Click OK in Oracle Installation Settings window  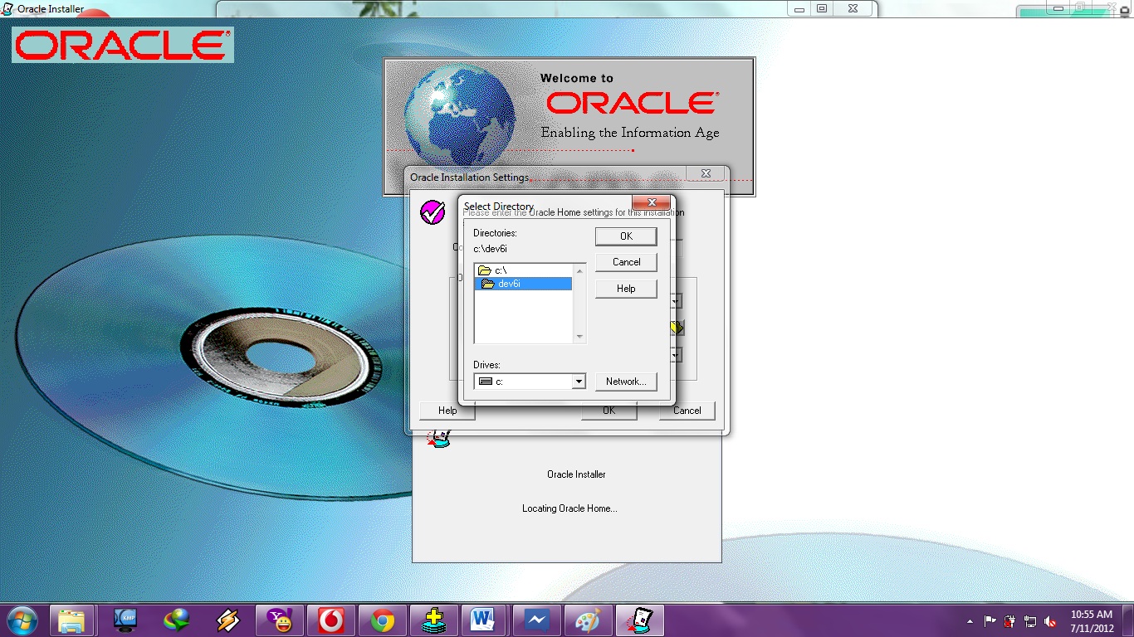[609, 411]
